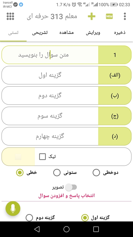Tap the Android home circle icon

[x=66, y=229]
